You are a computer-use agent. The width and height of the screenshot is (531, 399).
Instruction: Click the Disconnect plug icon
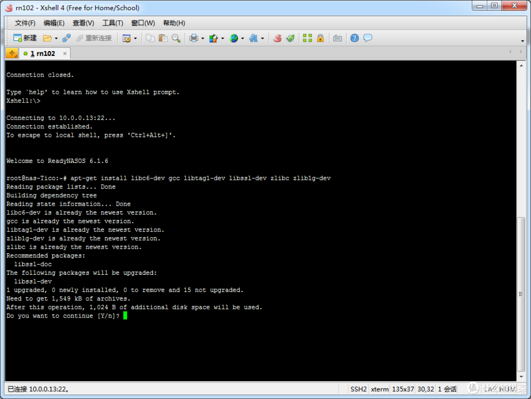(x=66, y=38)
